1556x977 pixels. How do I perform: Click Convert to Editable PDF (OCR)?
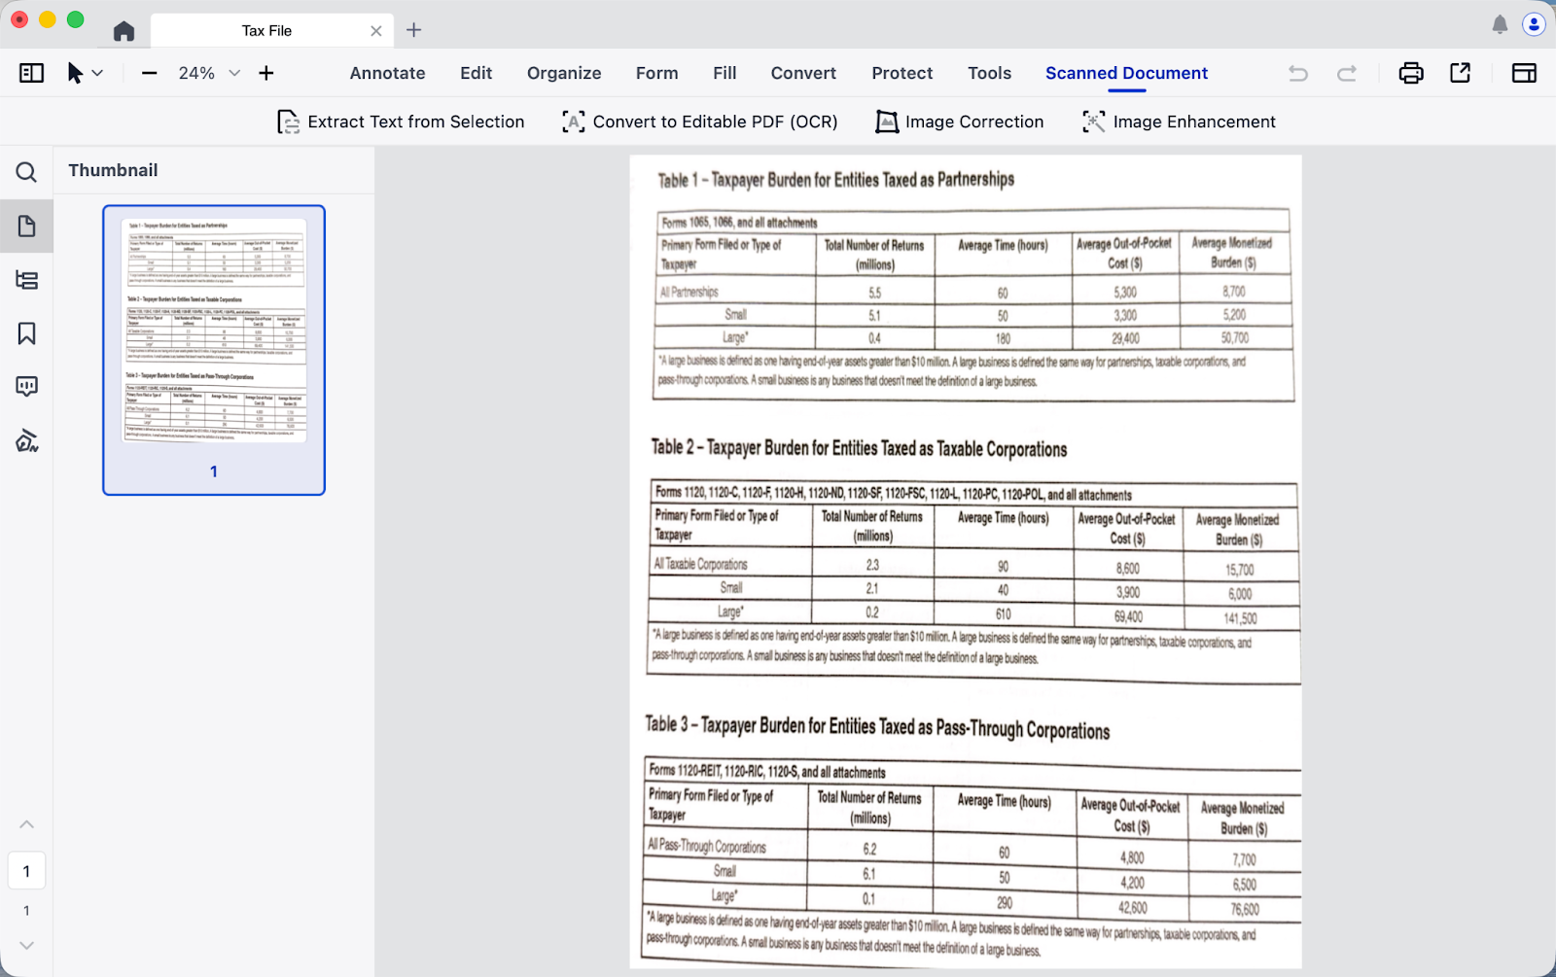coord(699,122)
